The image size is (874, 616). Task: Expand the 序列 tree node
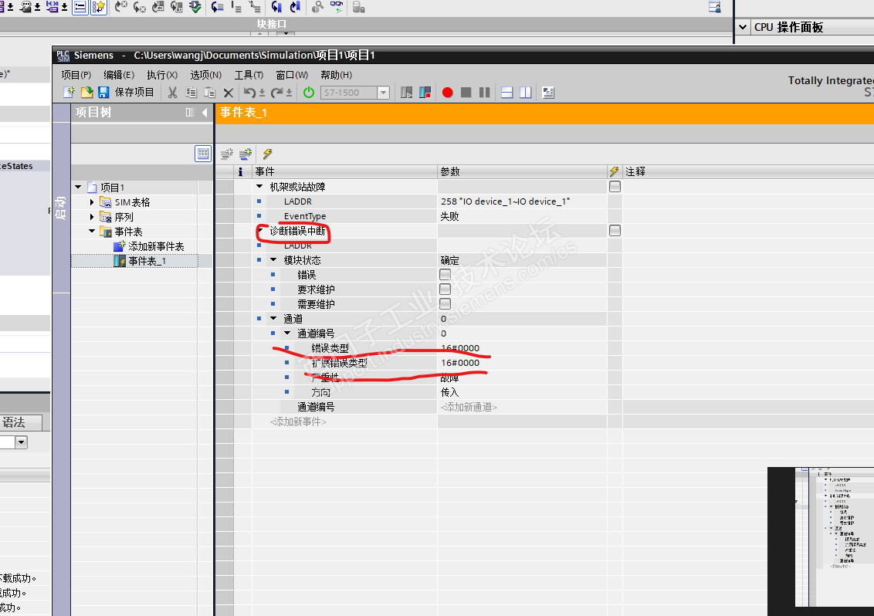(x=92, y=216)
